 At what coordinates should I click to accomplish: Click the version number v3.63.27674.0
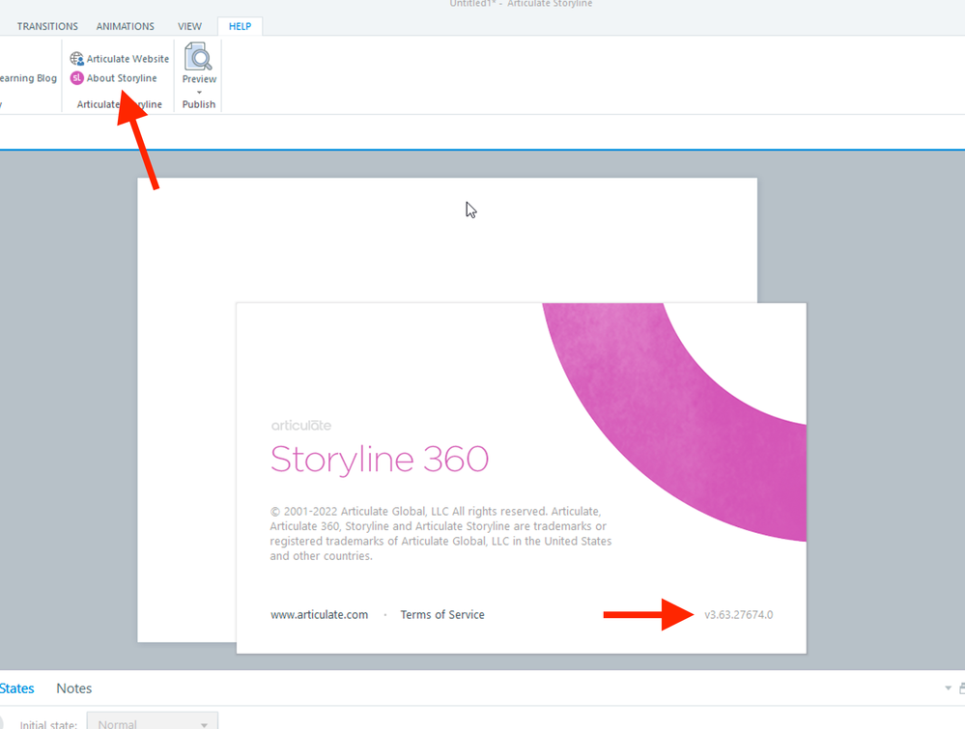[x=738, y=615]
